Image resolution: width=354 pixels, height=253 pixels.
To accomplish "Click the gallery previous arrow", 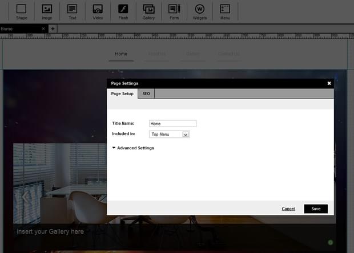I will point(25,197).
